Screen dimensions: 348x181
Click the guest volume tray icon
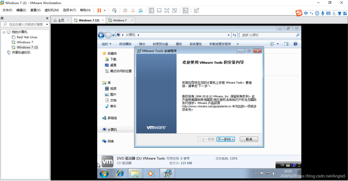point(274,174)
